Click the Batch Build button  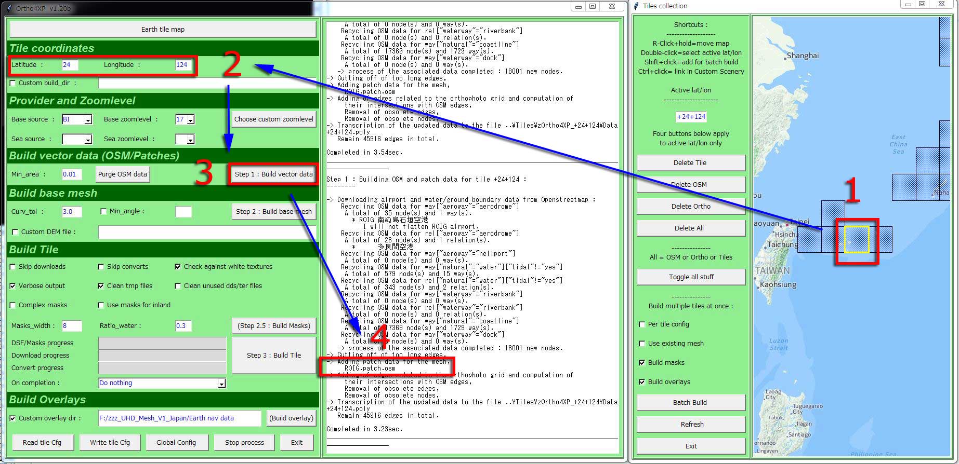[690, 403]
